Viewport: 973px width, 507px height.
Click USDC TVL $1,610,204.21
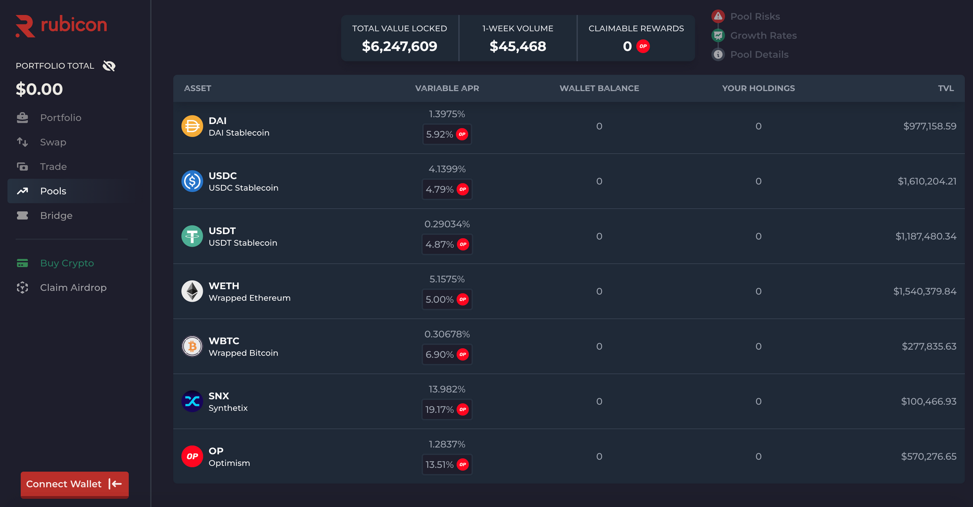coord(927,181)
